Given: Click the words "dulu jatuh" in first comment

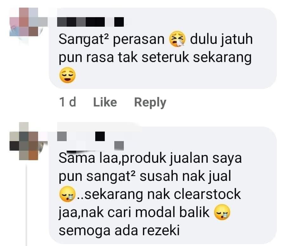Looking at the screenshot, I should [x=221, y=39].
